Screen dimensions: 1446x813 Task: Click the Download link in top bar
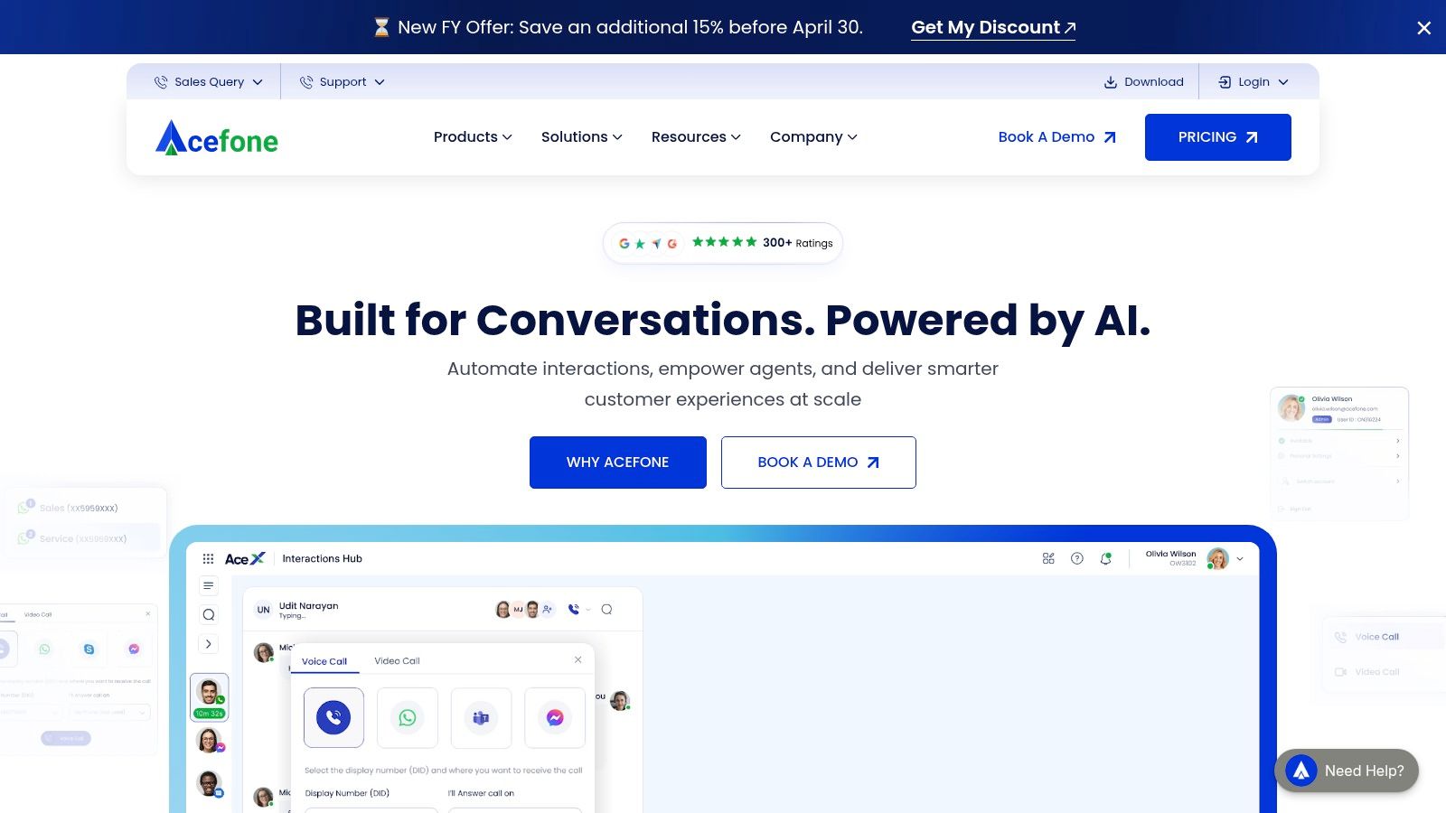(x=1143, y=81)
